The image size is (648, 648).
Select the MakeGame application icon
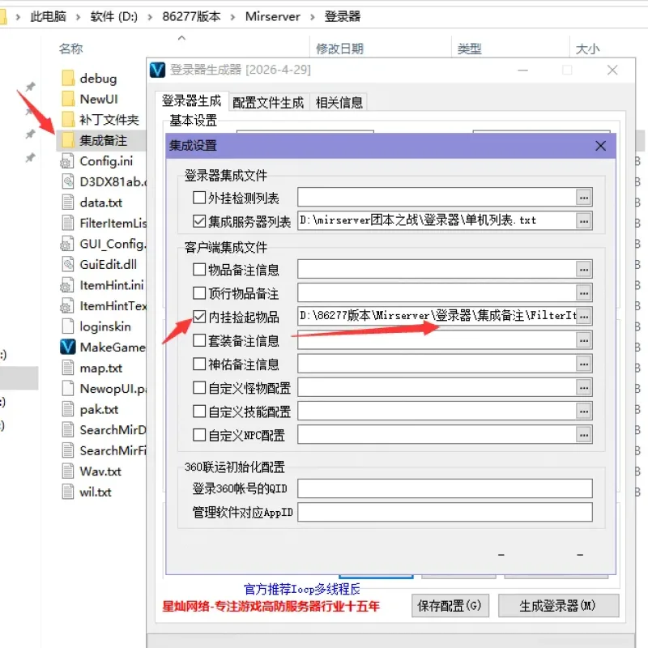[68, 347]
